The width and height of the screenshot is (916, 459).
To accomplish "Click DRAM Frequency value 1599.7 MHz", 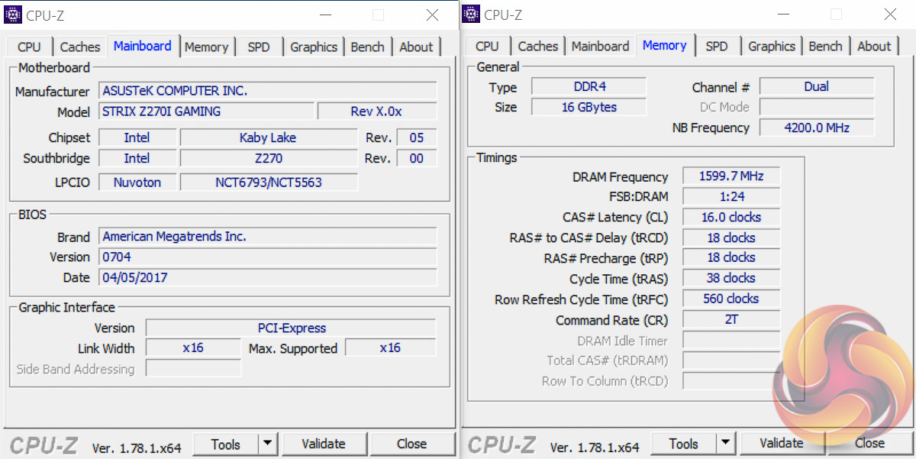I will [x=731, y=176].
